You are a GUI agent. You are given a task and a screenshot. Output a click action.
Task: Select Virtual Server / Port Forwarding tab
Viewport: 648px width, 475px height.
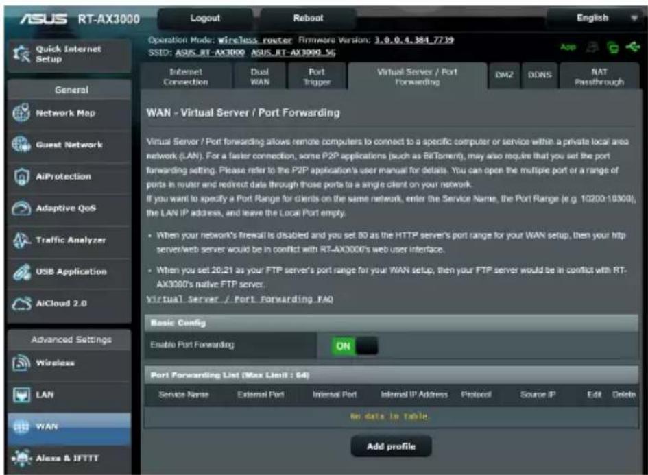(x=417, y=76)
